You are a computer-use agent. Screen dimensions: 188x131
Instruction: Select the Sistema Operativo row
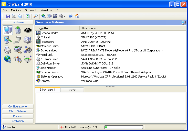(x=111, y=77)
